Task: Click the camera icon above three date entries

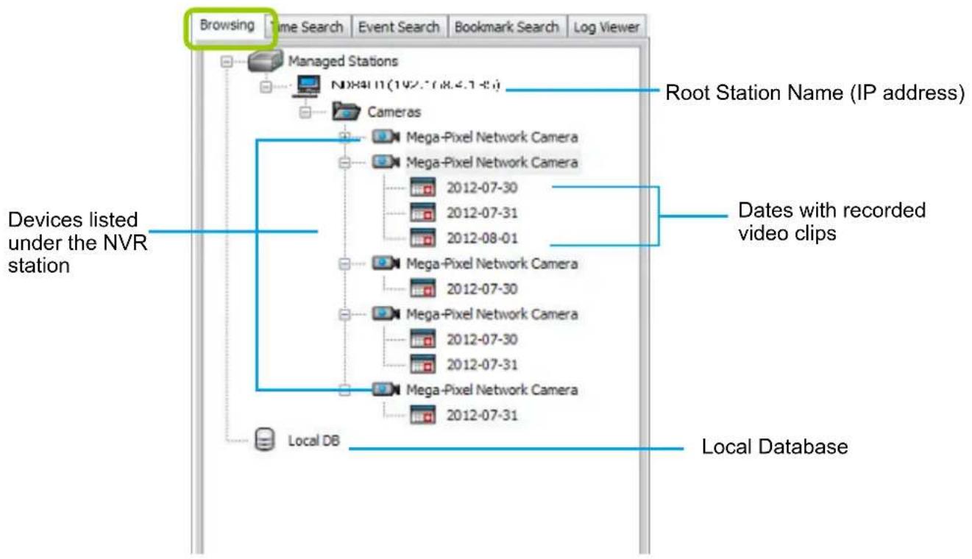Action: [x=386, y=163]
